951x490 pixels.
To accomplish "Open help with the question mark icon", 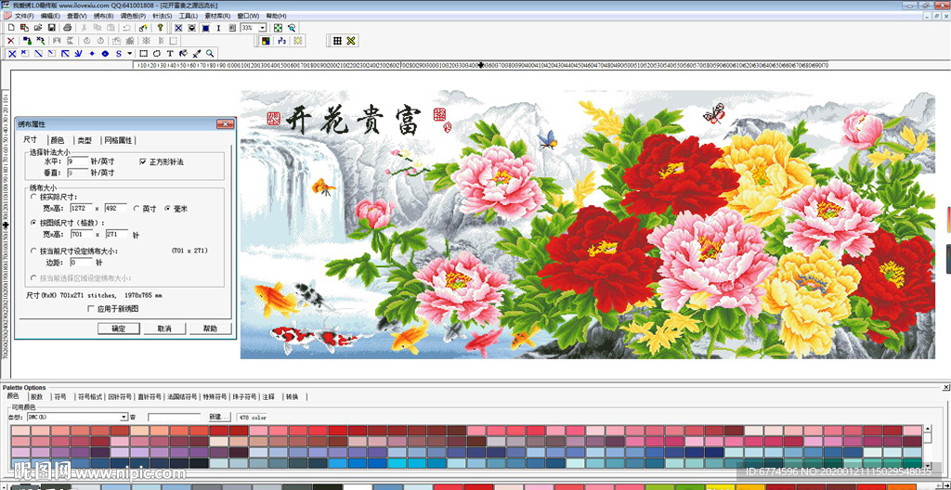I will pyautogui.click(x=160, y=28).
